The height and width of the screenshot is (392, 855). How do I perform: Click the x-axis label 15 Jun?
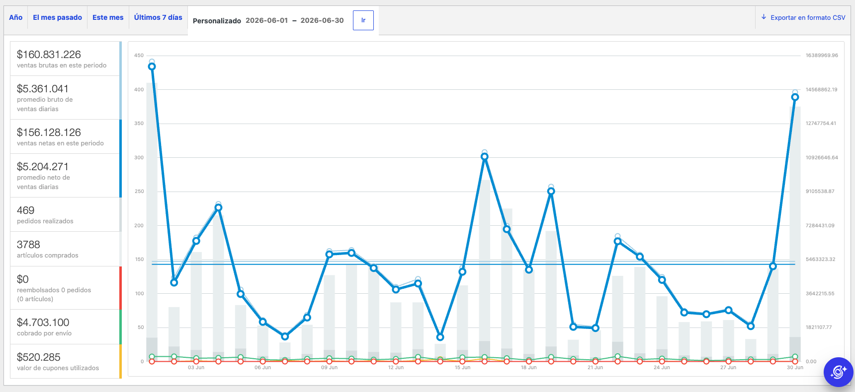tap(462, 368)
